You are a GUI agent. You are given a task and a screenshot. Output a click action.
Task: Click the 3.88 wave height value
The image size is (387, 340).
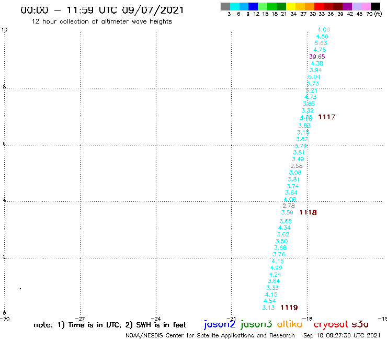(x=280, y=247)
